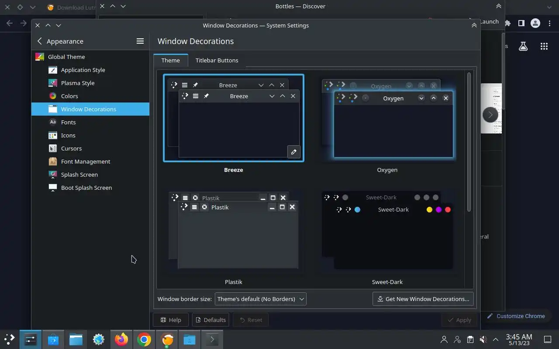Switch to the Theme tab
Viewport: 559px width, 349px height.
(x=170, y=60)
